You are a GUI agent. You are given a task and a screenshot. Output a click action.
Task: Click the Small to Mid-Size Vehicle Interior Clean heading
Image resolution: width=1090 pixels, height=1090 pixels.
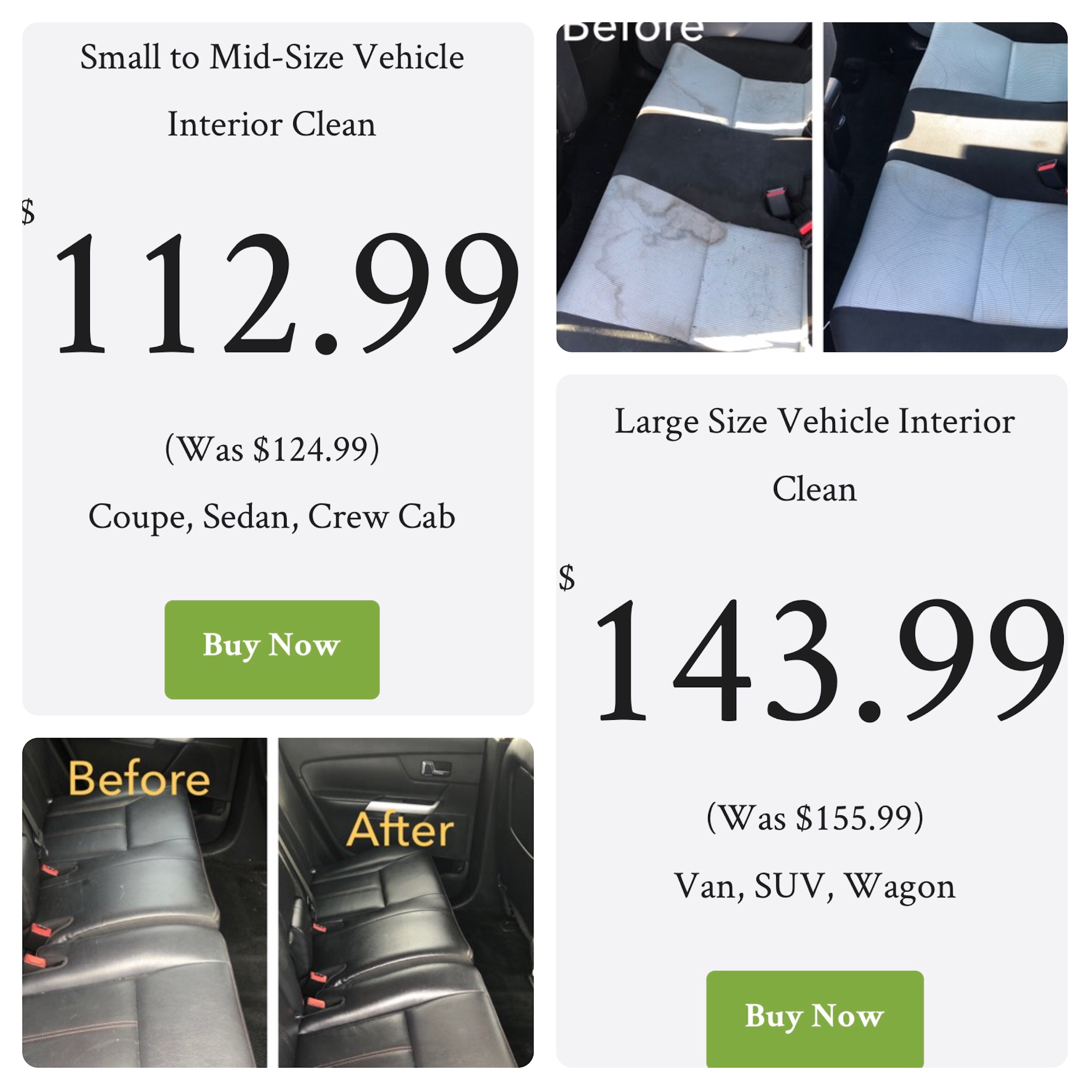tap(272, 90)
